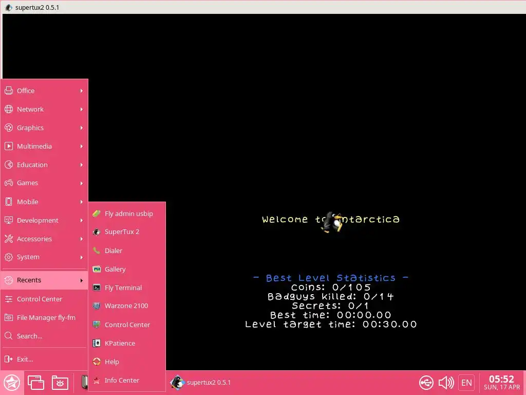
Task: Click the KPatience cards icon
Action: [x=97, y=343]
